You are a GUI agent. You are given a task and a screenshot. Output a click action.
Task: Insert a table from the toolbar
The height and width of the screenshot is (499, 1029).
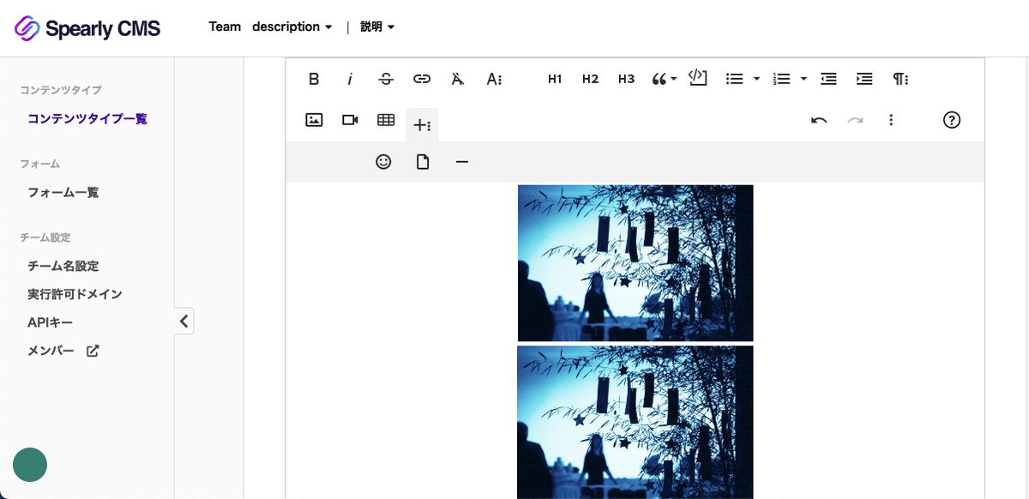point(386,120)
